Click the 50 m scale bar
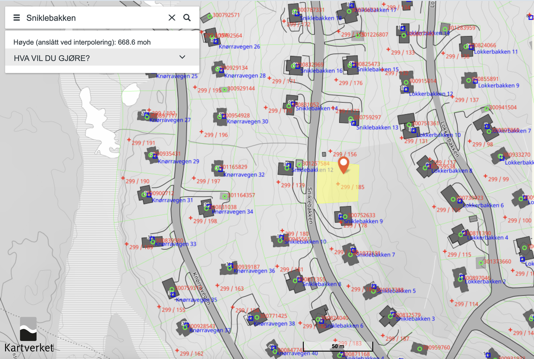This screenshot has width=534, height=359. (x=338, y=346)
